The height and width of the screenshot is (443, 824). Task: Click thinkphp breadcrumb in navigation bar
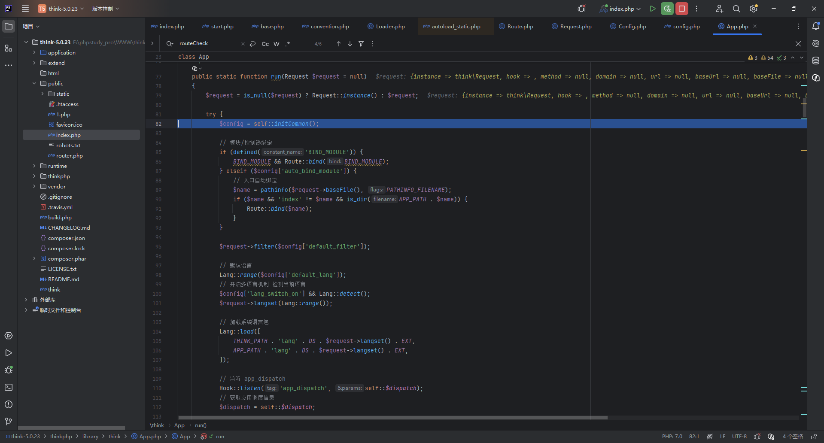(x=61, y=437)
